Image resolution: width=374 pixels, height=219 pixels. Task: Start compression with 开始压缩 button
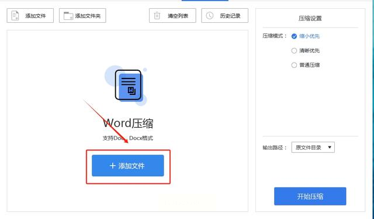[310, 196]
